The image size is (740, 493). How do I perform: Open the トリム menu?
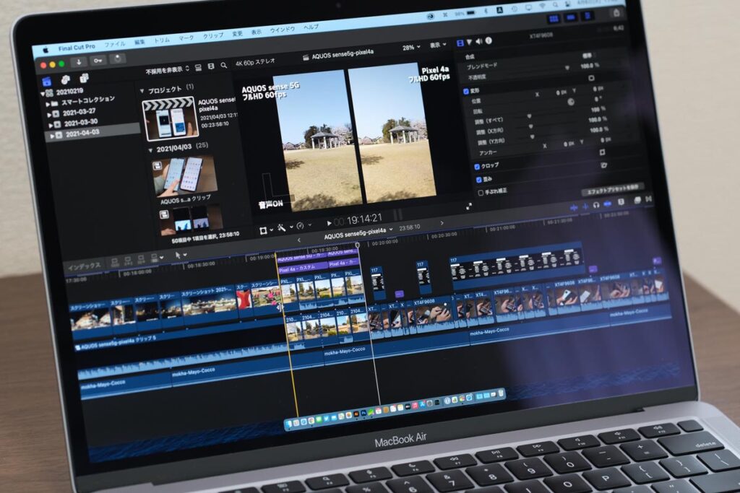click(x=162, y=40)
